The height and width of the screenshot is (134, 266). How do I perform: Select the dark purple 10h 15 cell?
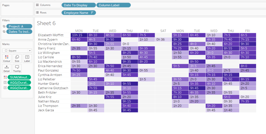point(79,35)
